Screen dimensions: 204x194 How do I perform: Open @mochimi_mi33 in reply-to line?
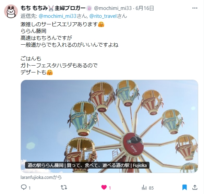coord(58,16)
